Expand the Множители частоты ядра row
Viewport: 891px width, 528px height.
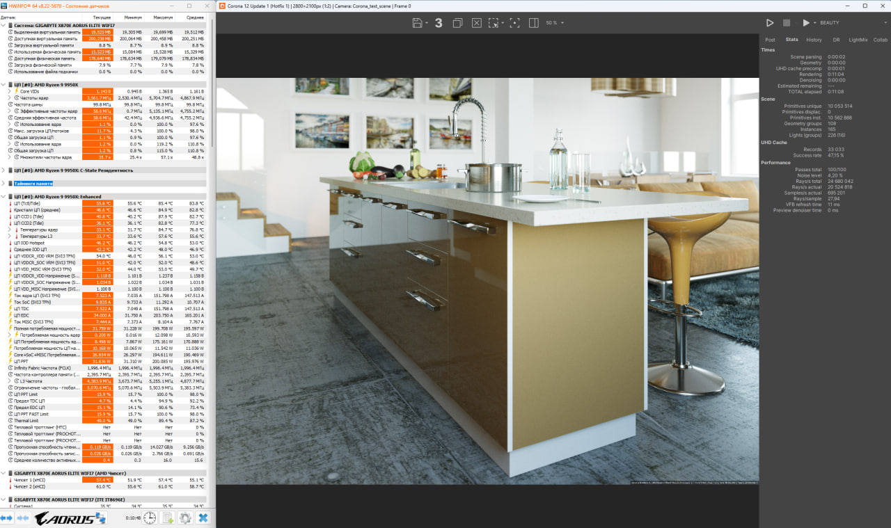click(x=9, y=157)
